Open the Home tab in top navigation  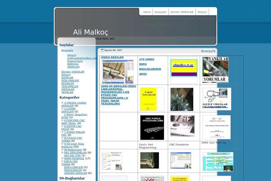pos(147,12)
